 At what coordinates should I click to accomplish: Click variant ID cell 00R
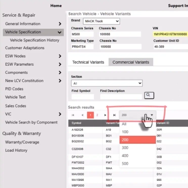(159, 130)
